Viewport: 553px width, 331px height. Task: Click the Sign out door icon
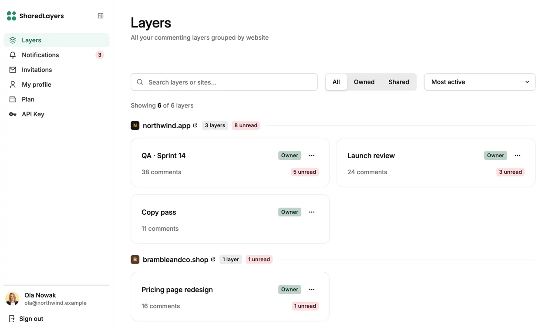point(12,319)
